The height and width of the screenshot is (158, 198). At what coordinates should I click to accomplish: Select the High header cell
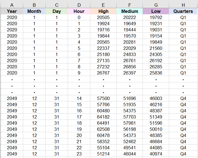click(103, 11)
